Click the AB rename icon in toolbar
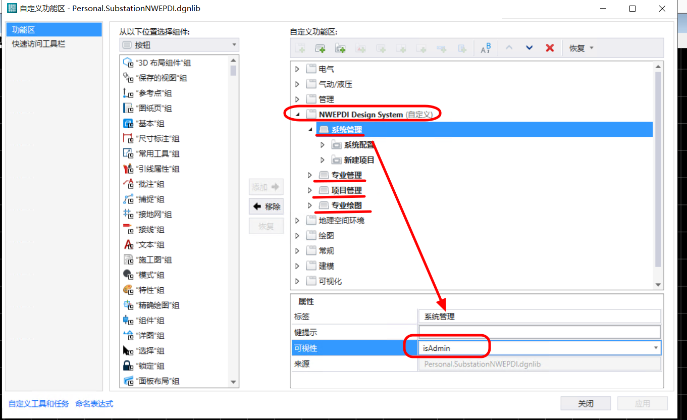Image resolution: width=687 pixels, height=420 pixels. pos(486,48)
